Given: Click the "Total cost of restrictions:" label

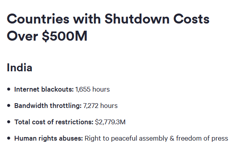Looking at the screenshot, I should click(x=54, y=122).
